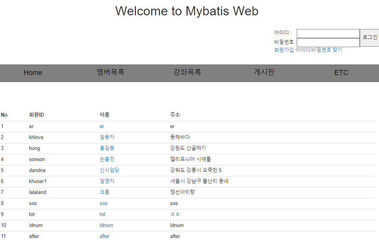Click address 캘리포니아 시애틀

[190, 159]
